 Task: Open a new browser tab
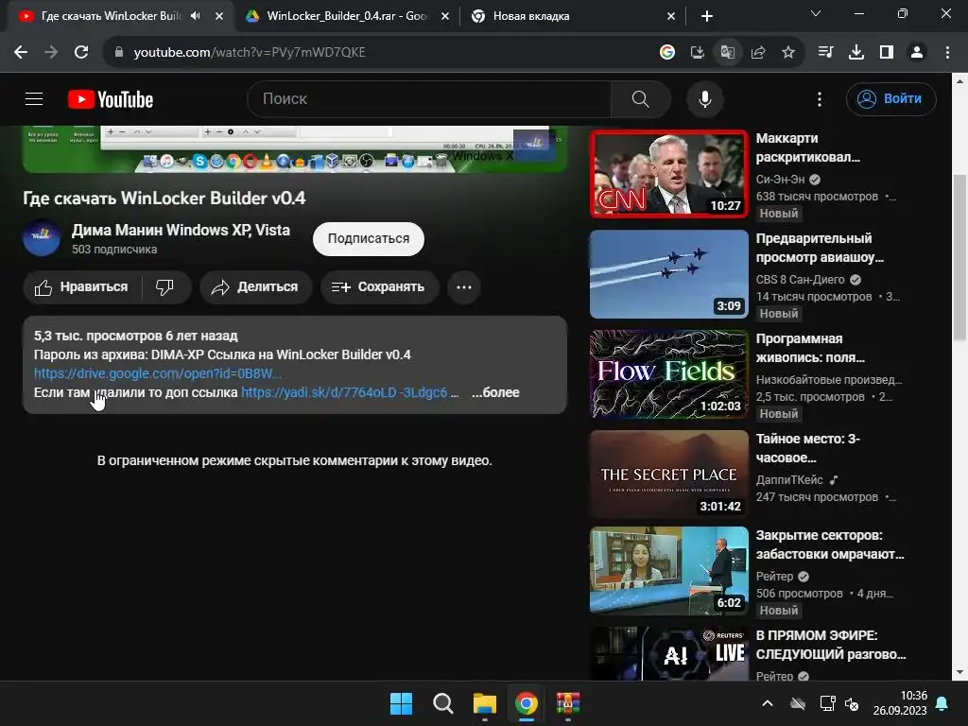[707, 16]
